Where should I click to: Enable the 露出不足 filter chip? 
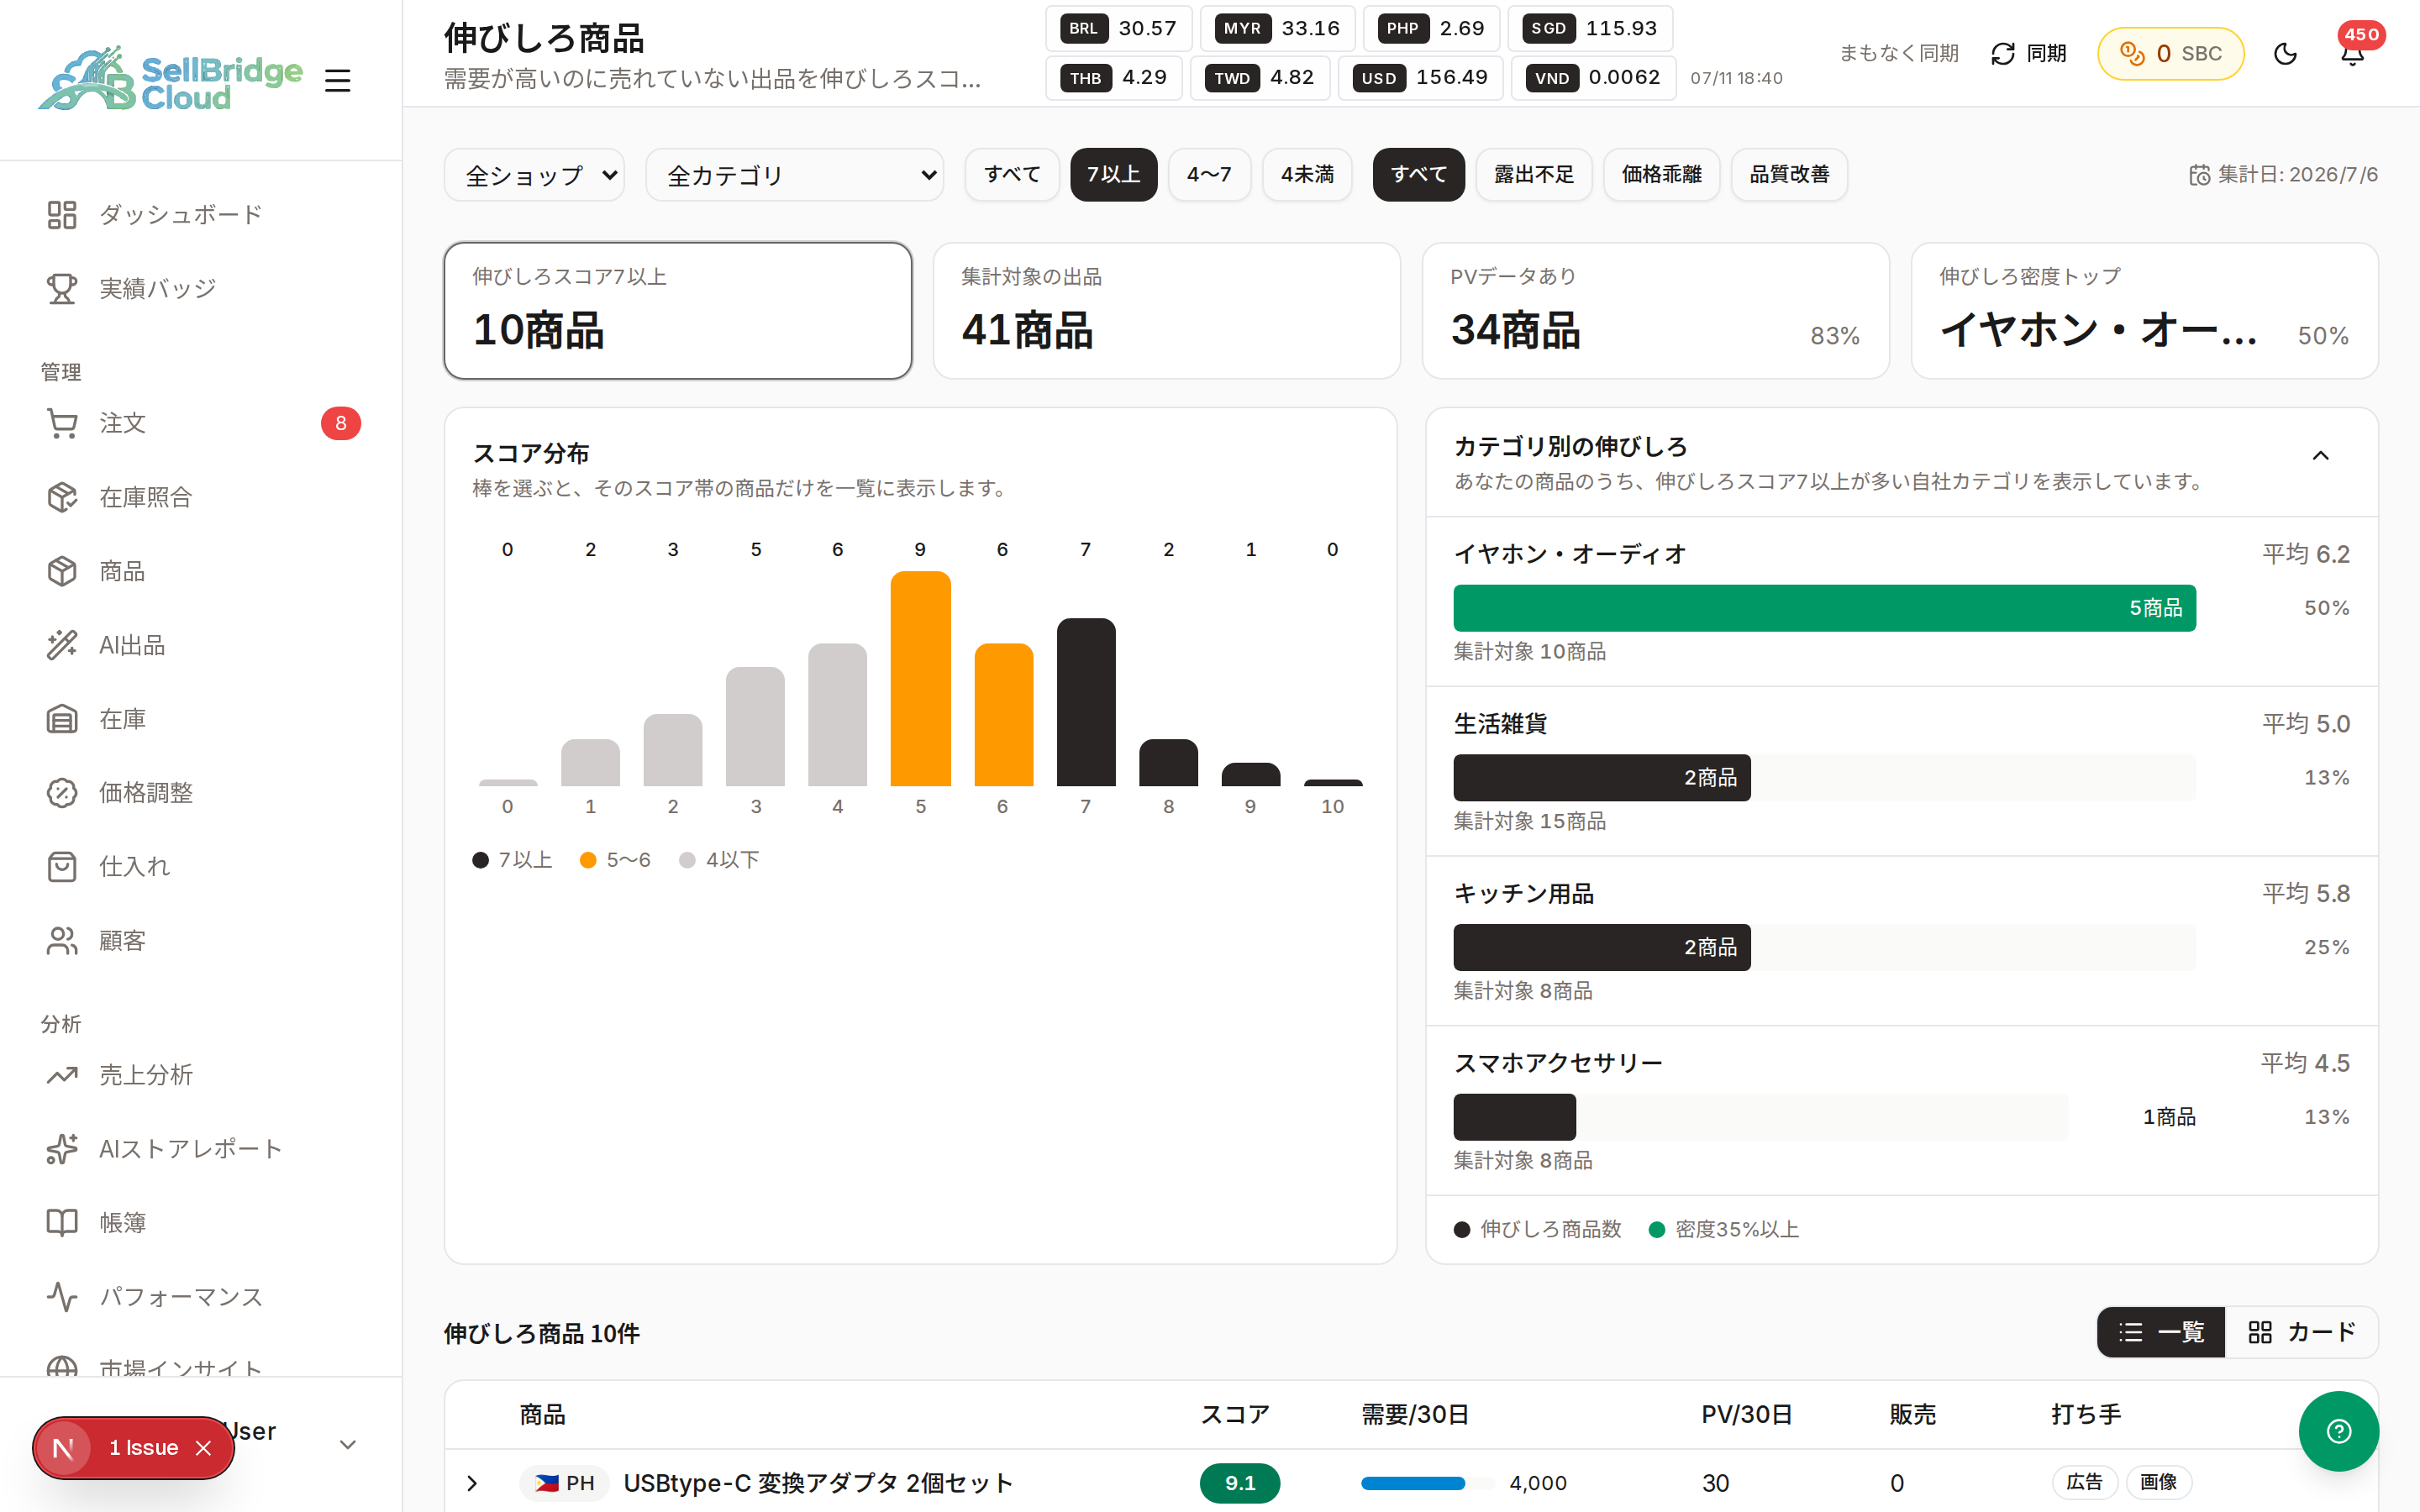point(1533,175)
